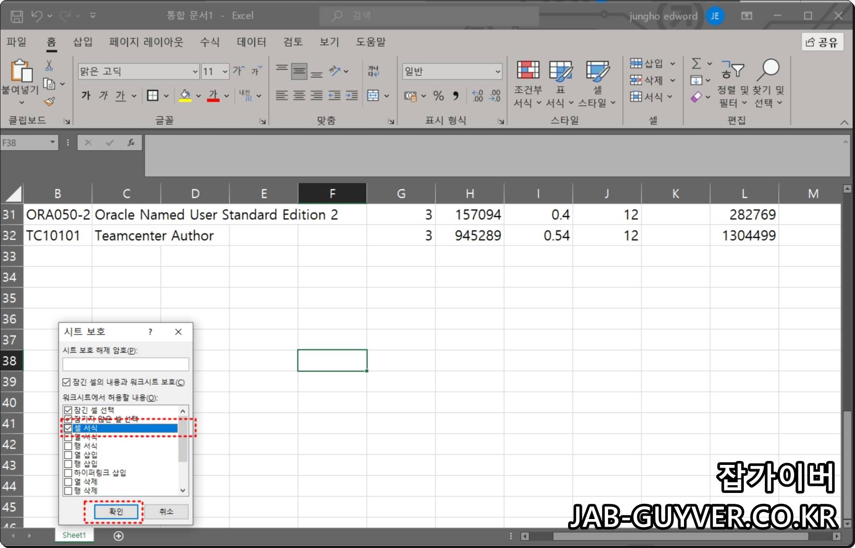Click the Merge and Center icon
The image size is (855, 548).
[x=373, y=95]
